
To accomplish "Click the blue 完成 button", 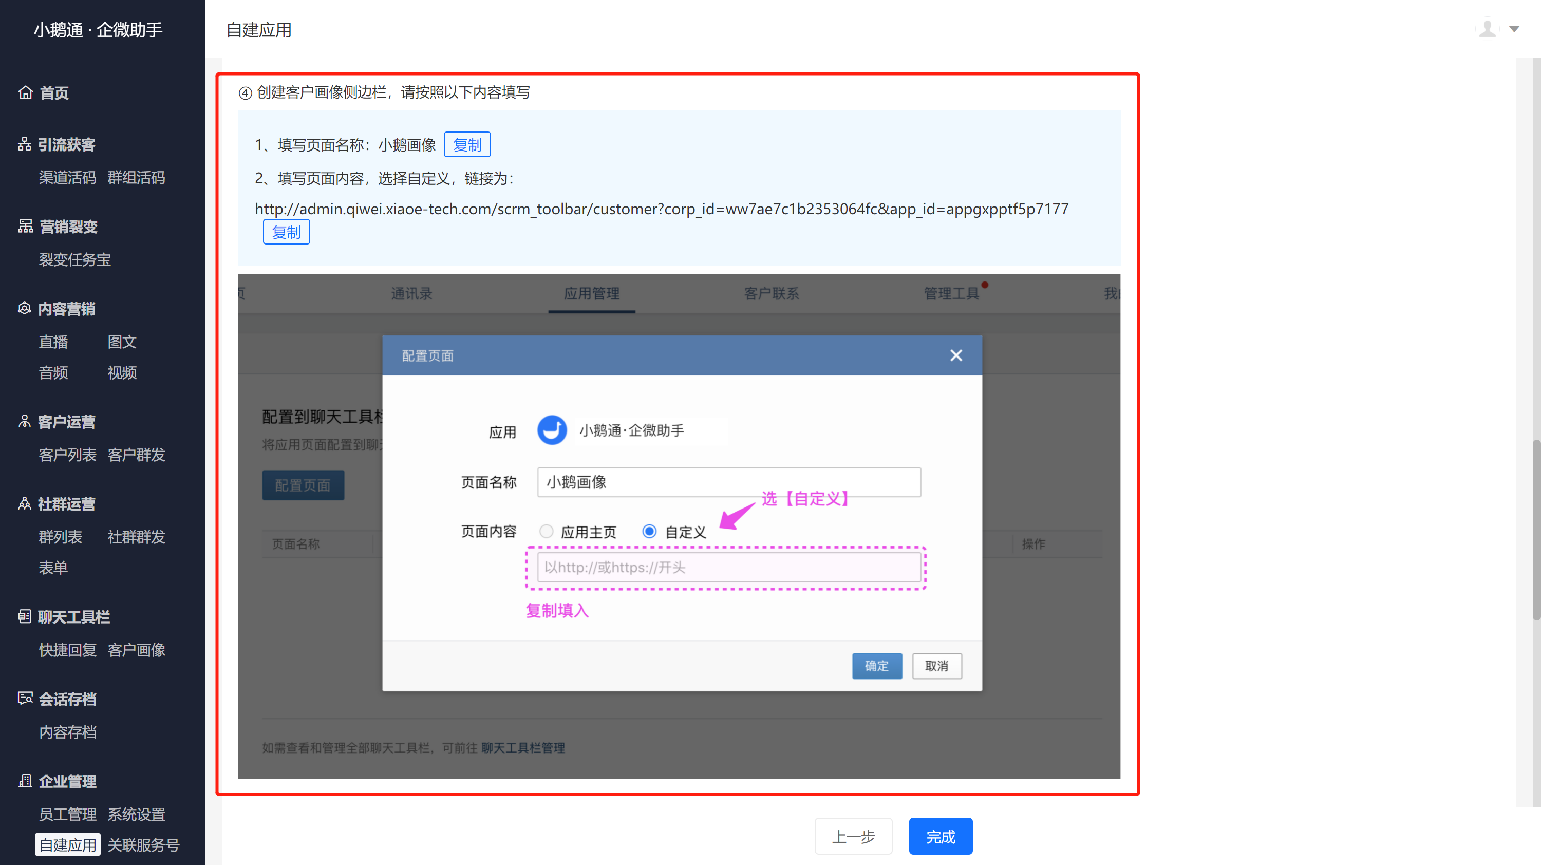I will click(x=941, y=836).
